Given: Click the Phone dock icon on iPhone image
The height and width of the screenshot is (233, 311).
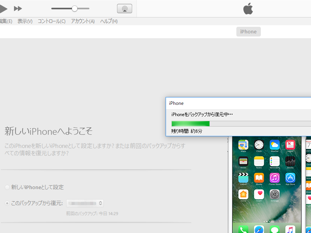Looking at the screenshot, I should tap(243, 229).
